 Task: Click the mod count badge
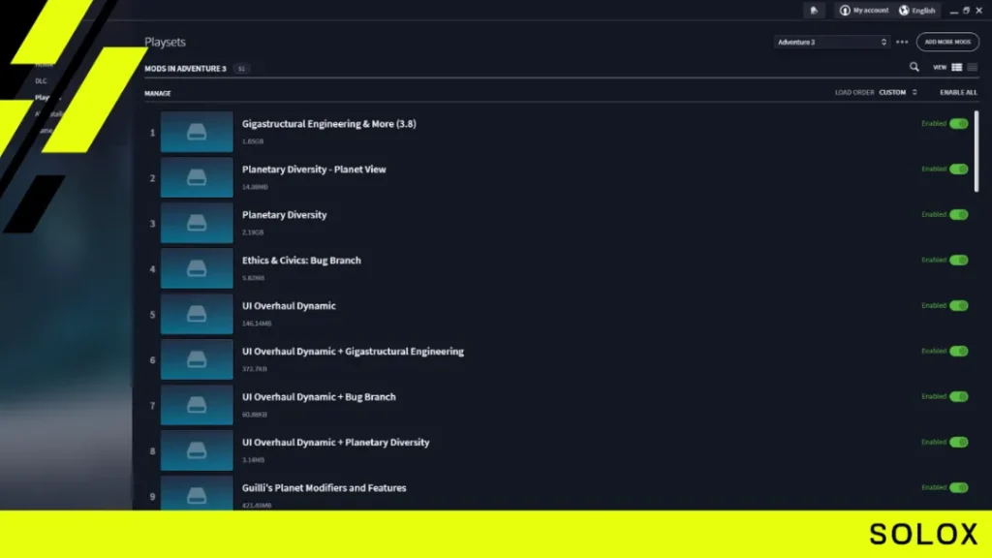coord(241,69)
